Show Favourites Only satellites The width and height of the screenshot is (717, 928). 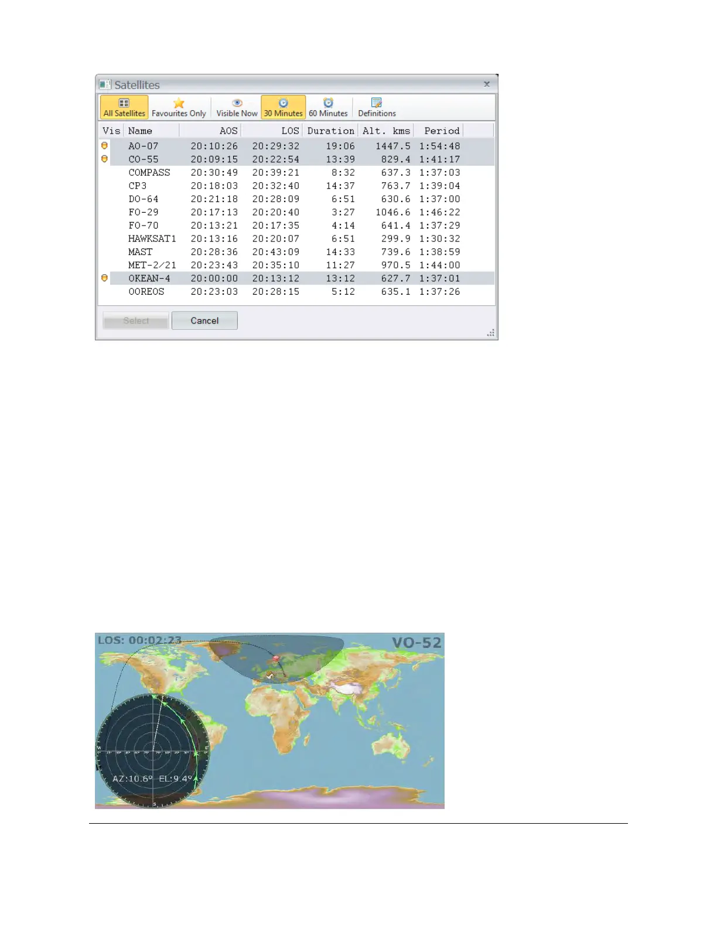[x=179, y=107]
